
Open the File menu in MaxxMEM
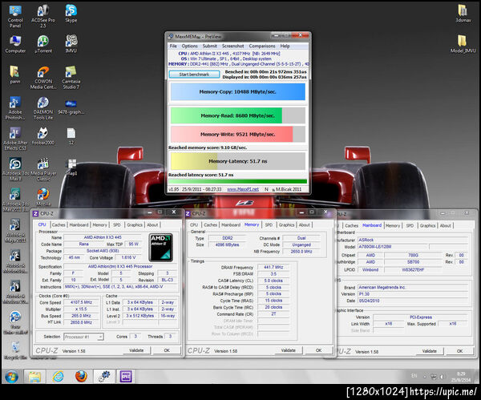pyautogui.click(x=173, y=46)
